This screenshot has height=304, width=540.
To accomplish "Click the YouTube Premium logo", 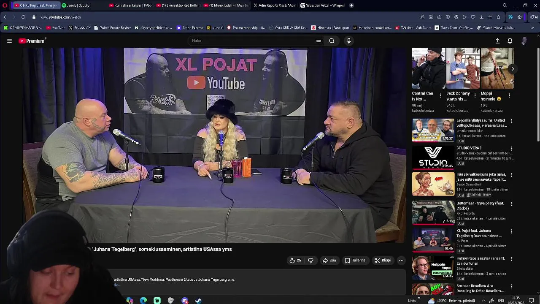I will pos(32,41).
